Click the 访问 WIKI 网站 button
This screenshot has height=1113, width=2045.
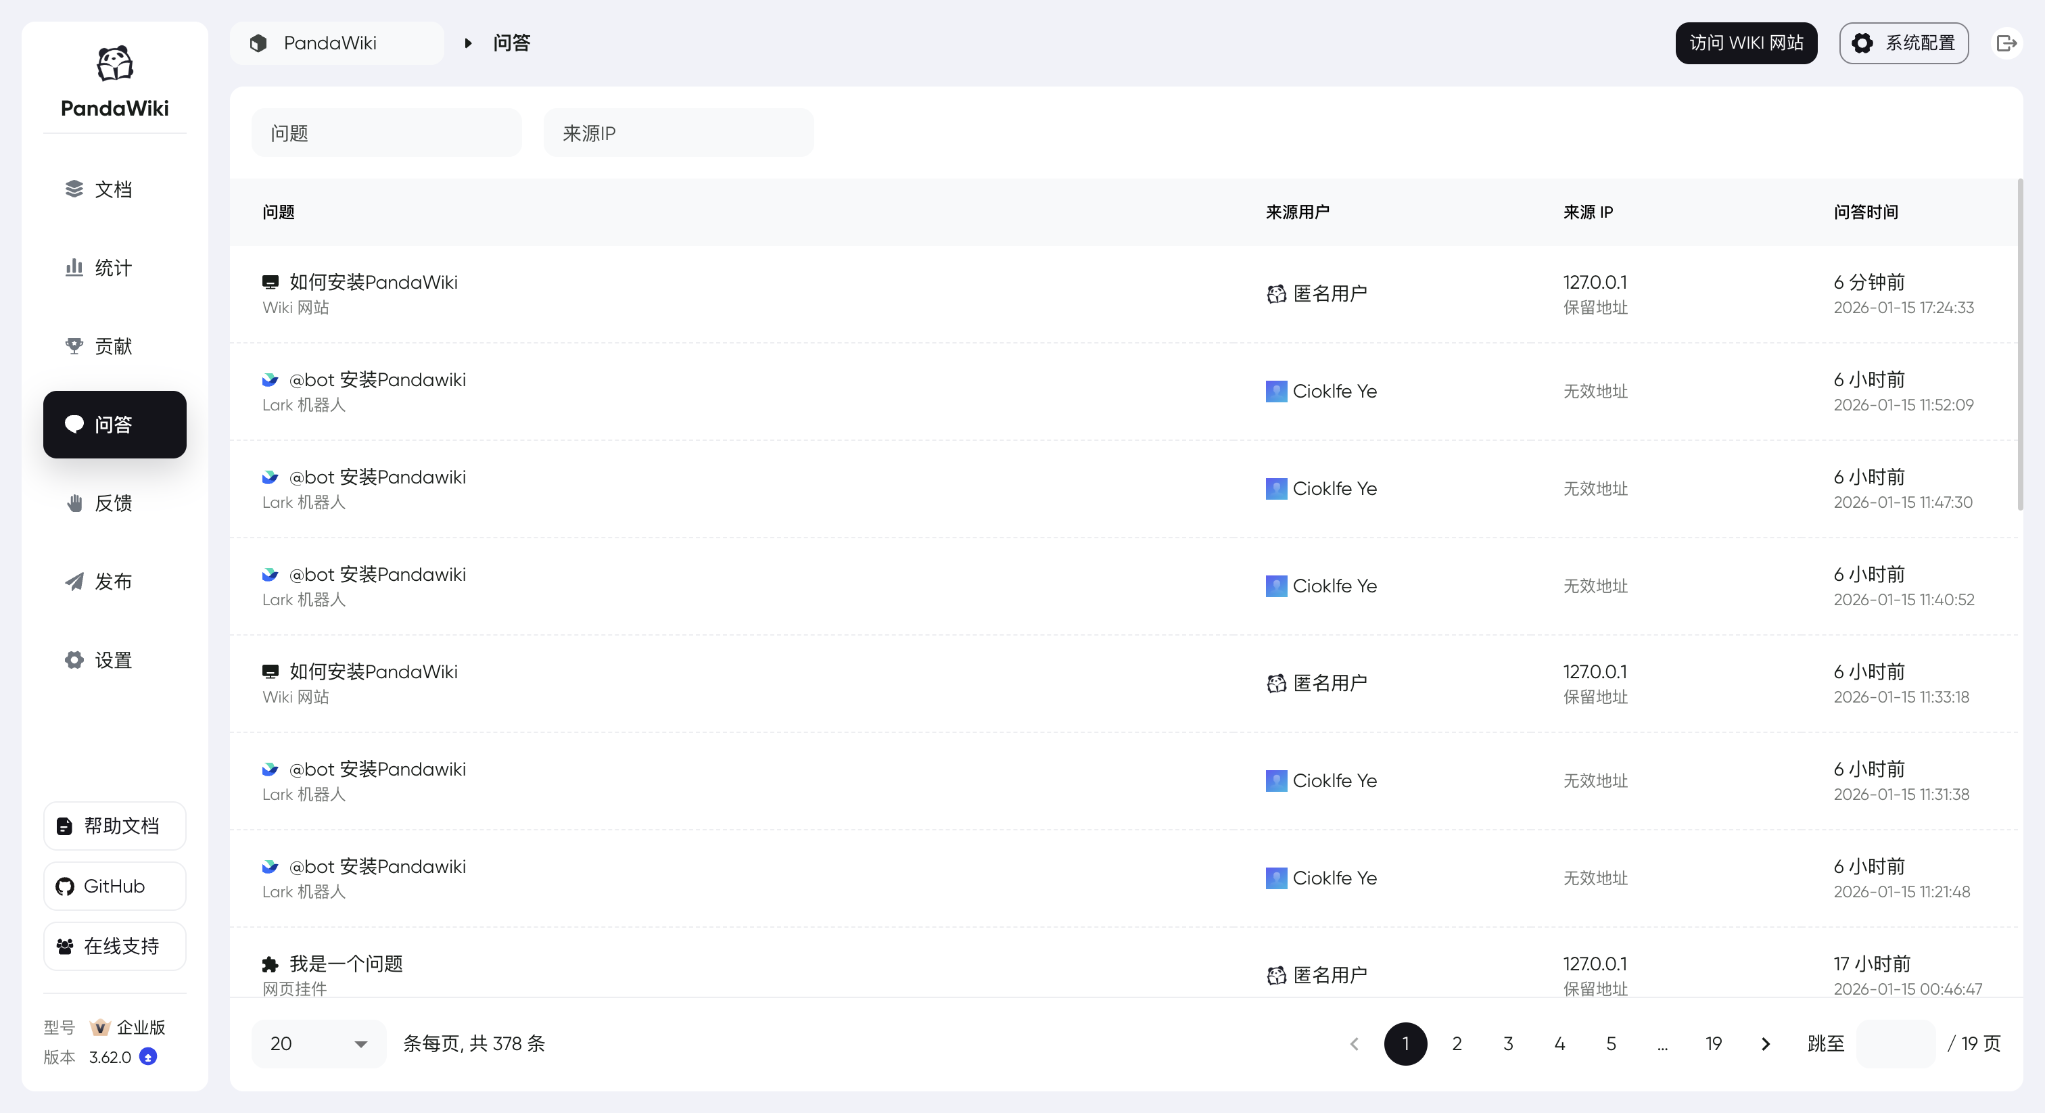1745,43
